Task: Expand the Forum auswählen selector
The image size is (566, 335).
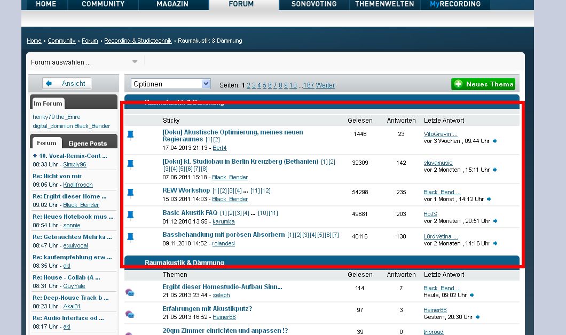Action: point(85,62)
